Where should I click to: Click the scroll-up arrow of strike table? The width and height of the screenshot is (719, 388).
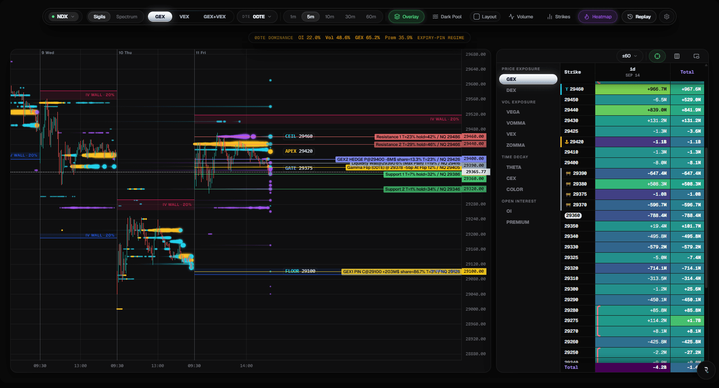pyautogui.click(x=706, y=66)
